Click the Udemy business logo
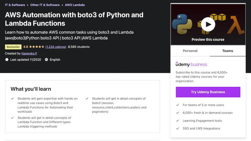The image size is (251, 141). click(191, 64)
